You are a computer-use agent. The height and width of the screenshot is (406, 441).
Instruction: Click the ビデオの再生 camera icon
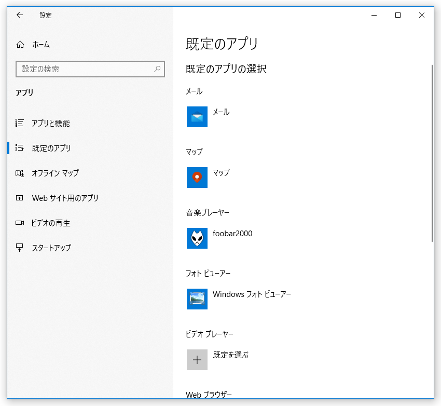20,223
